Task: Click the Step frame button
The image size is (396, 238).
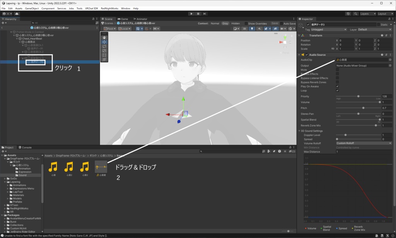Action: coord(205,14)
